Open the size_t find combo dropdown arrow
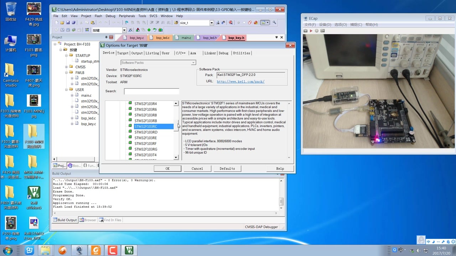The width and height of the screenshot is (456, 256). click(x=211, y=22)
